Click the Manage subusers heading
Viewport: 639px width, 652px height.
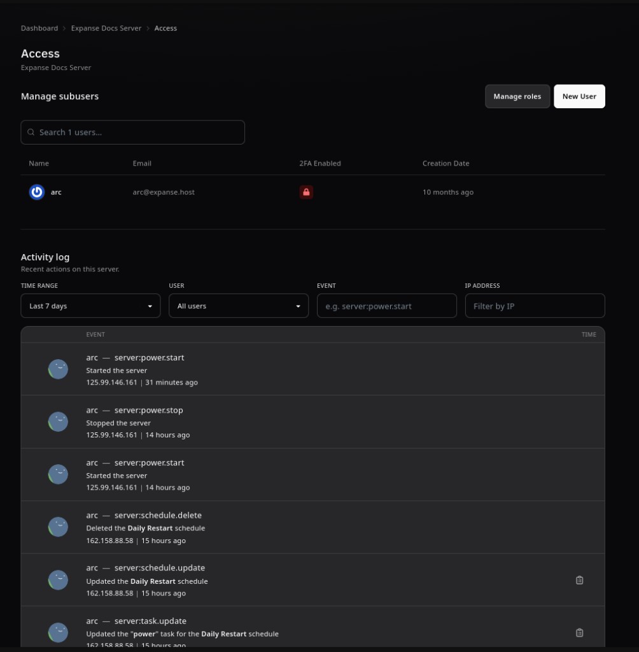point(60,96)
